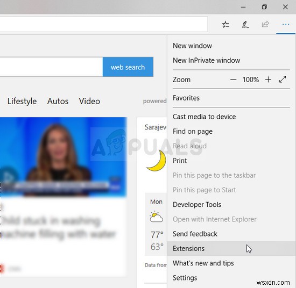Click into the web search text box

(51, 67)
